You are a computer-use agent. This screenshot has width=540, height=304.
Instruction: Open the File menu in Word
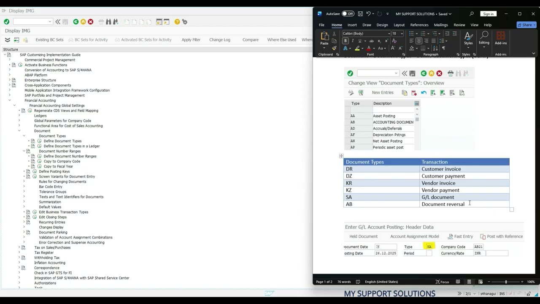point(321,25)
